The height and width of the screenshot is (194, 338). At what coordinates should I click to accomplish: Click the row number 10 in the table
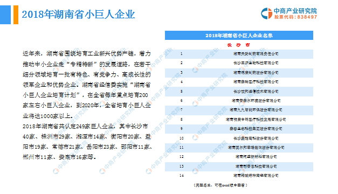click(x=182, y=138)
